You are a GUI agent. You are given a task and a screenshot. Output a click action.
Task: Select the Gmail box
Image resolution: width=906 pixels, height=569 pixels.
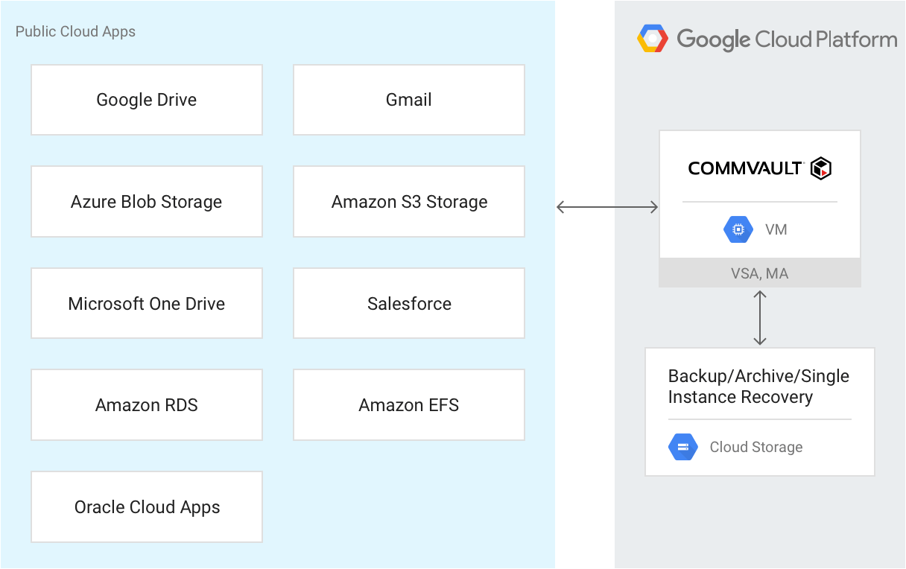[409, 100]
